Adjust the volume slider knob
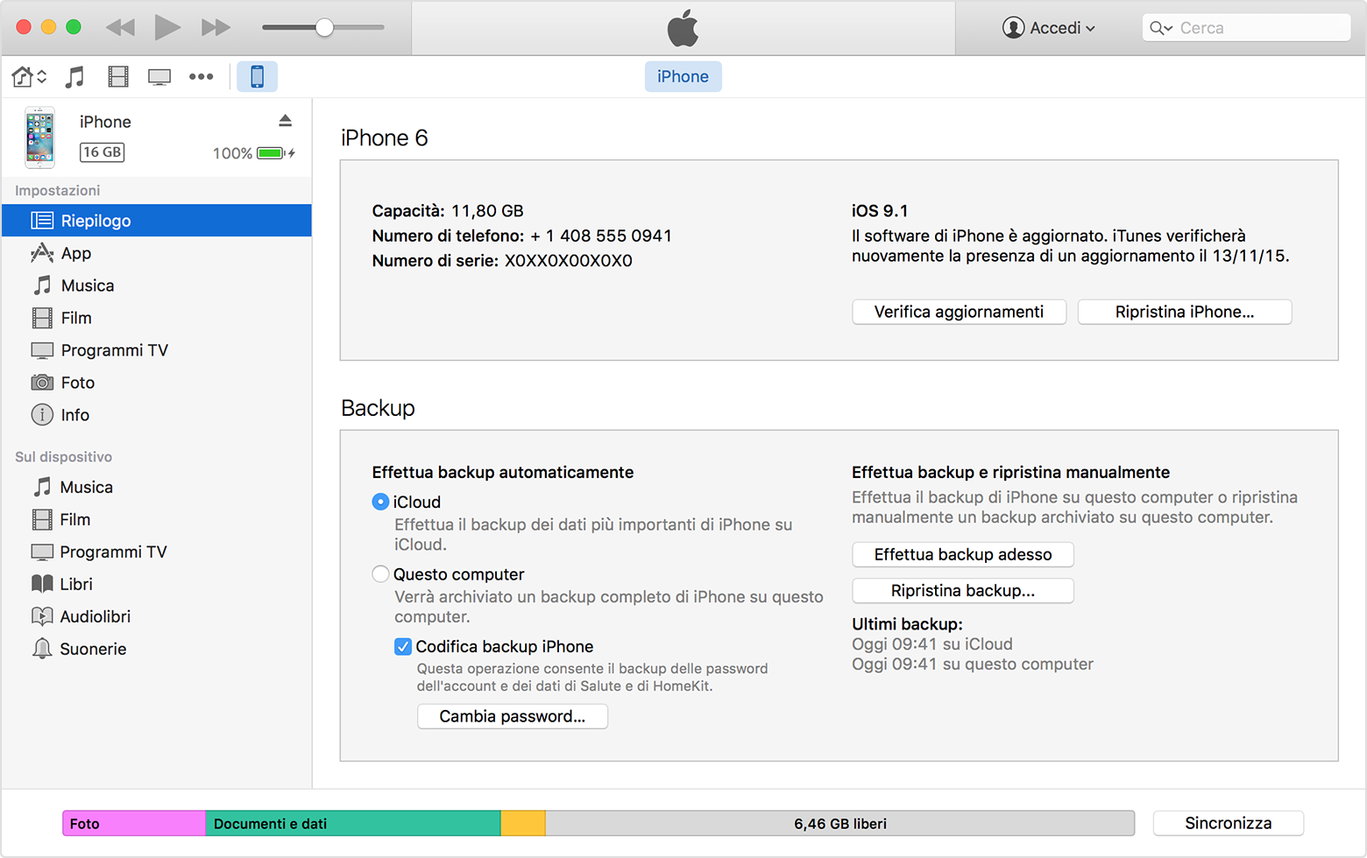 click(x=324, y=27)
